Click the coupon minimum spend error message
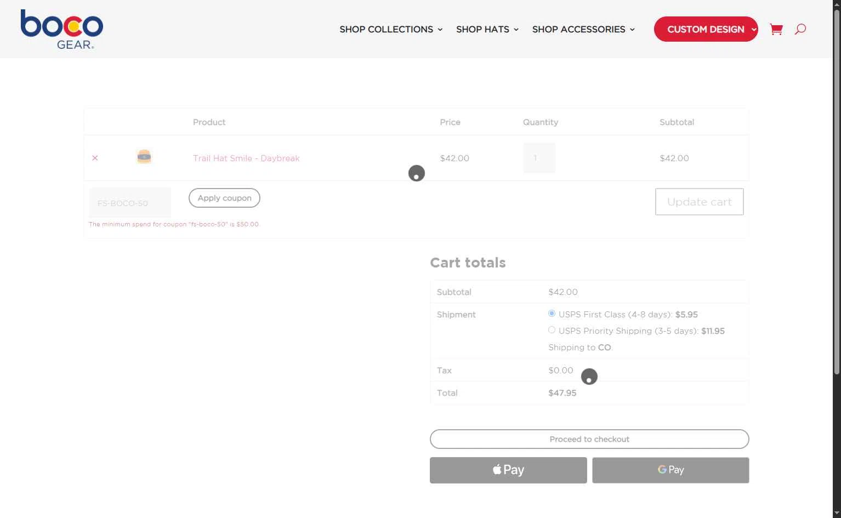The image size is (841, 518). pos(174,224)
